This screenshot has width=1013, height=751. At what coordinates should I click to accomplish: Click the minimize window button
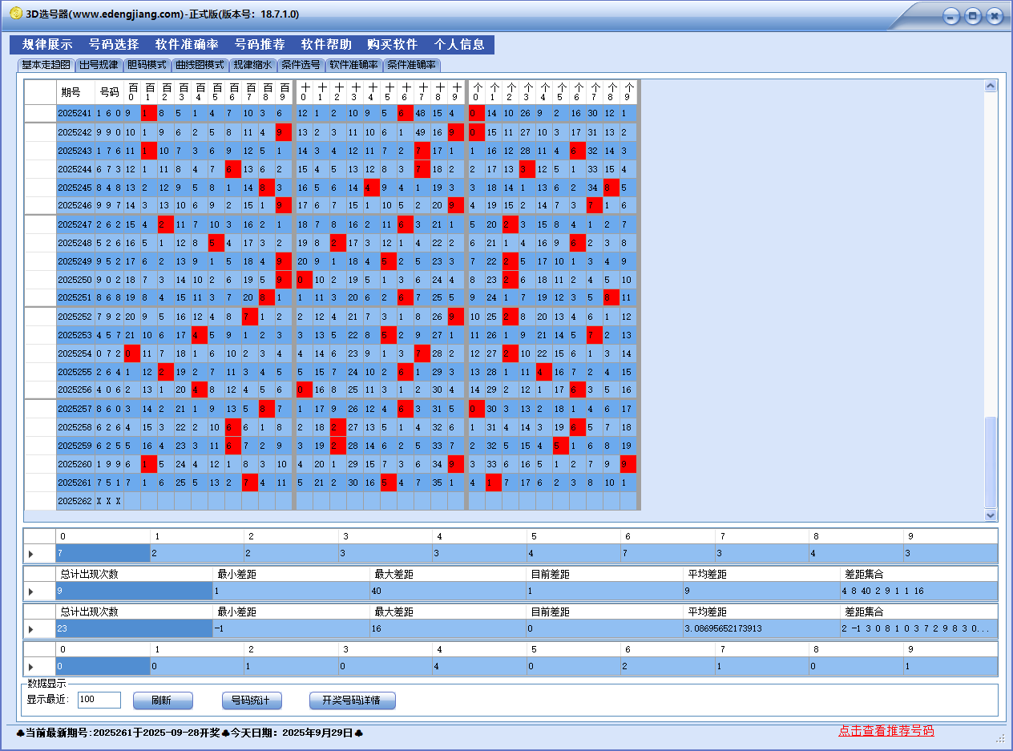(951, 16)
